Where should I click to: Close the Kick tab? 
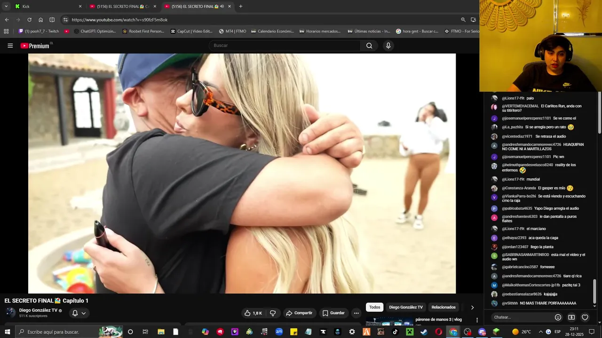[80, 7]
